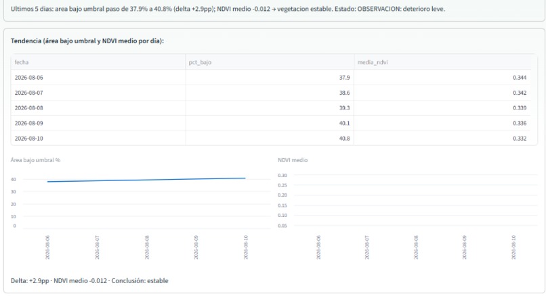Screen dimensions: 546x296
Task: Select the 2026-08-06 date cell
Action: click(98, 78)
